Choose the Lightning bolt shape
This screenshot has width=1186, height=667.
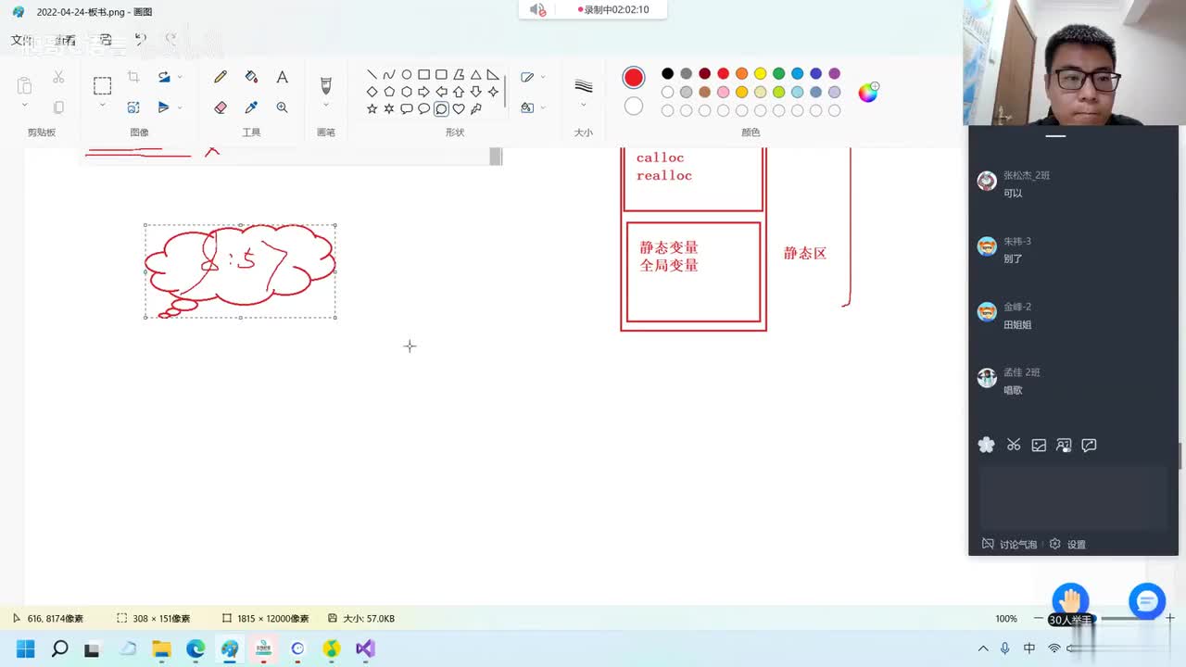click(x=475, y=108)
